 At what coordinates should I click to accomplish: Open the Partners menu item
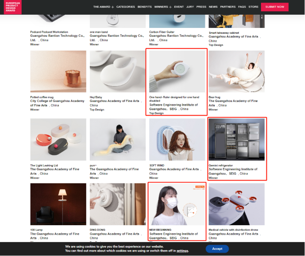click(228, 7)
